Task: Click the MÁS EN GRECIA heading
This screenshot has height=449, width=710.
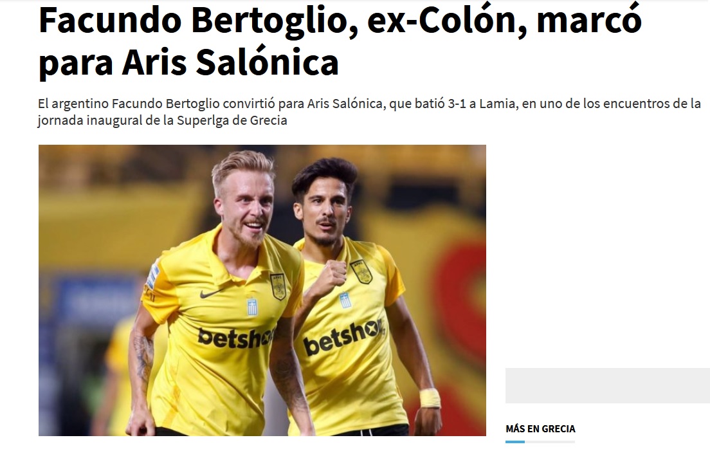Action: [540, 428]
